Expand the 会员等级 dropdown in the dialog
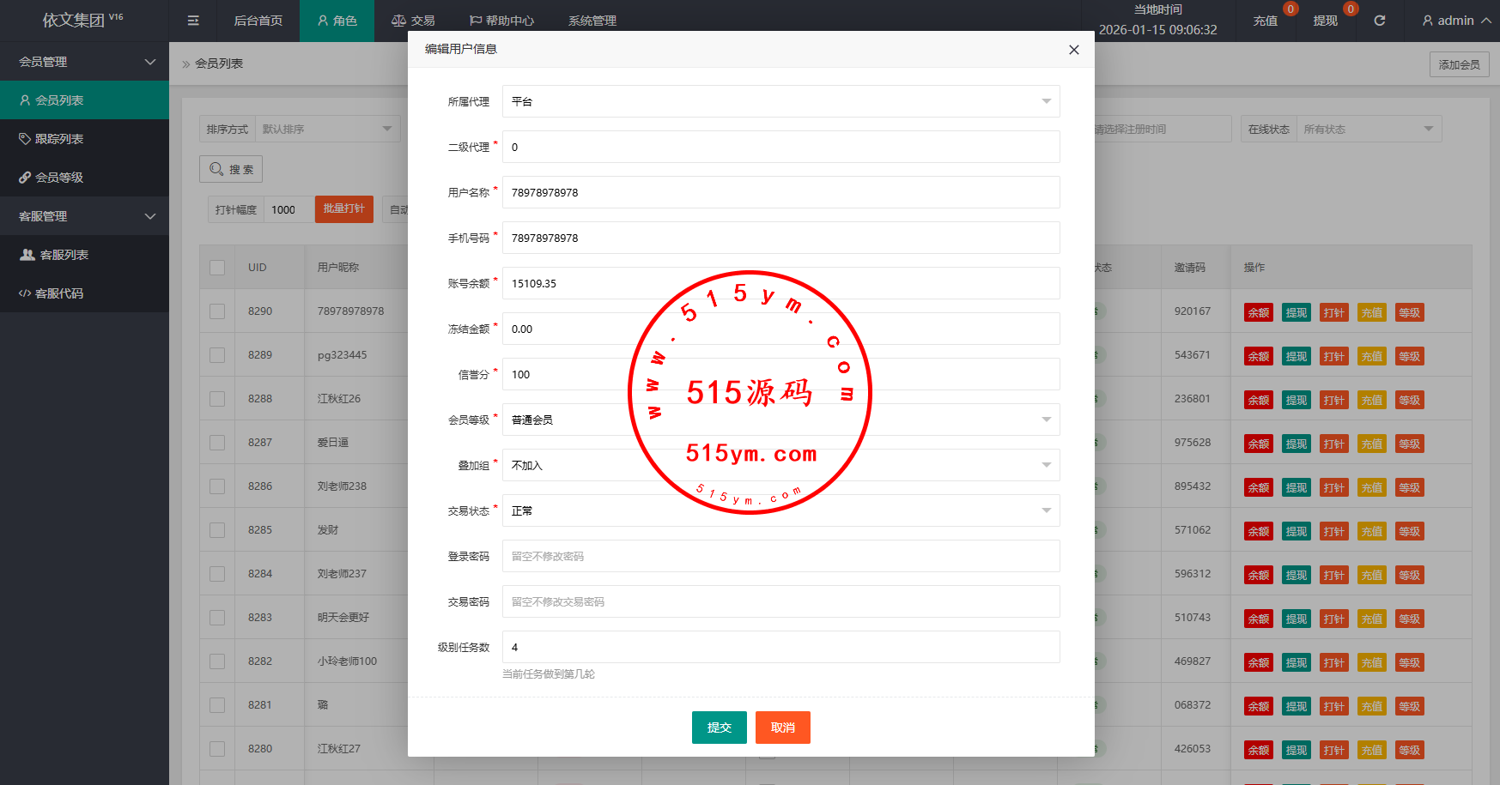Image resolution: width=1500 pixels, height=785 pixels. click(x=780, y=420)
